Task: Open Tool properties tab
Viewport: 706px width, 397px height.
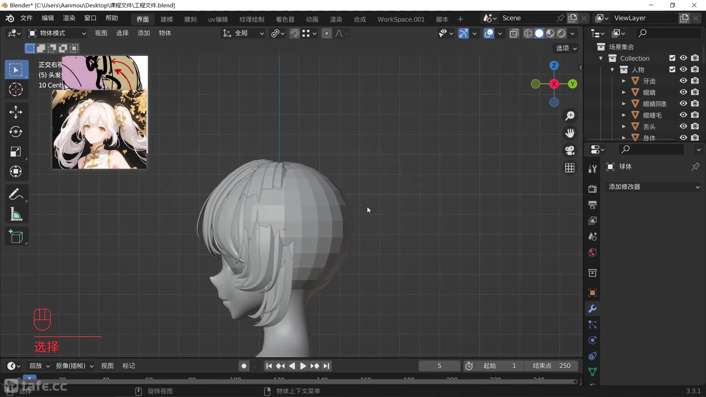Action: (592, 169)
